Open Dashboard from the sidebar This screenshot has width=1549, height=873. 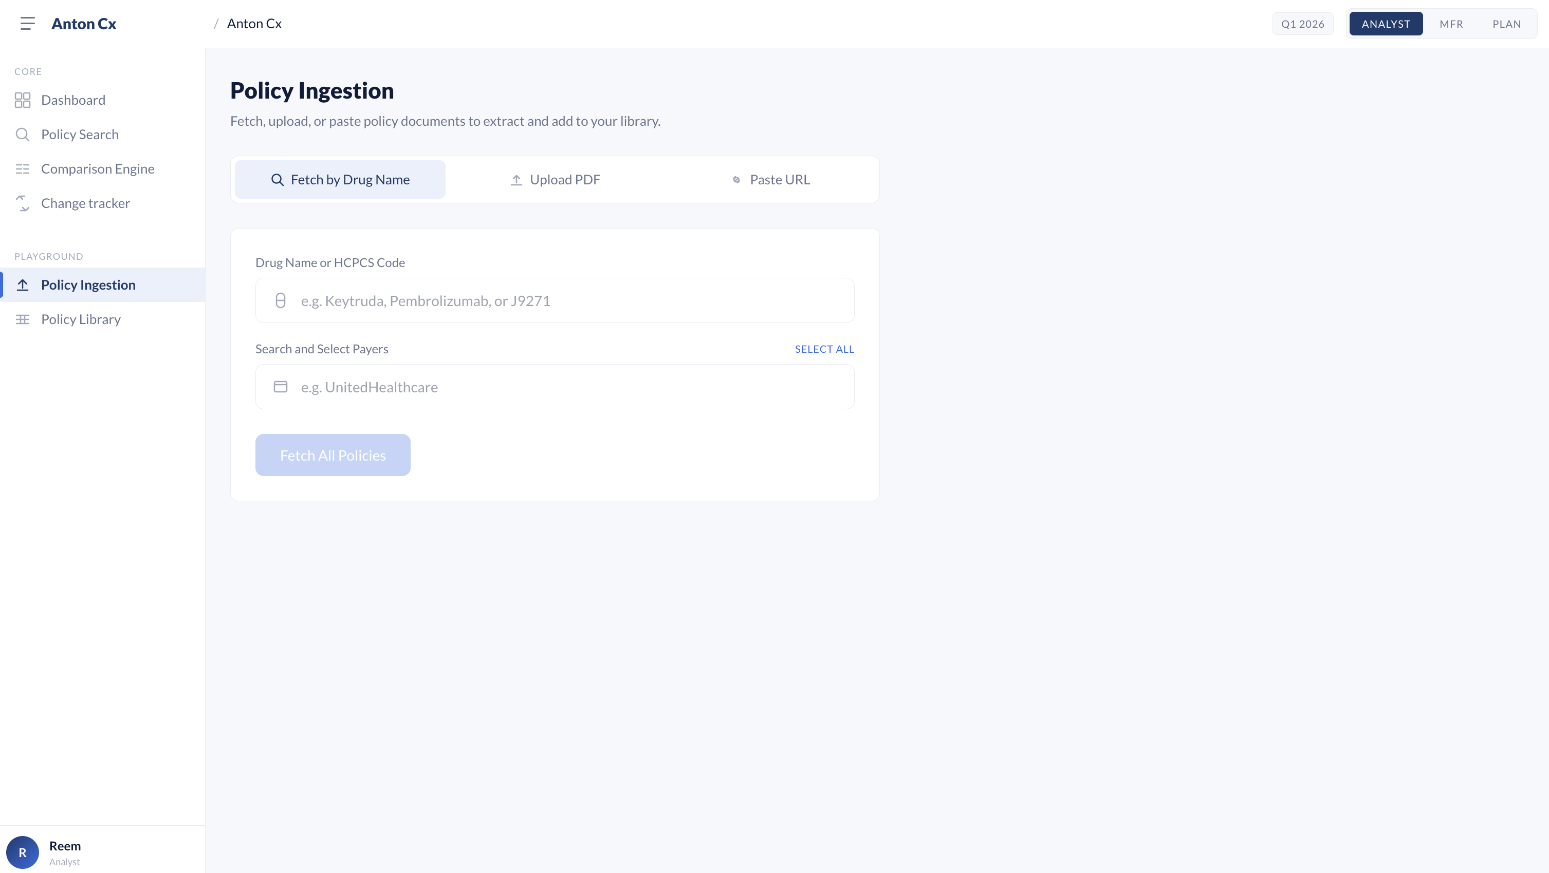point(73,100)
